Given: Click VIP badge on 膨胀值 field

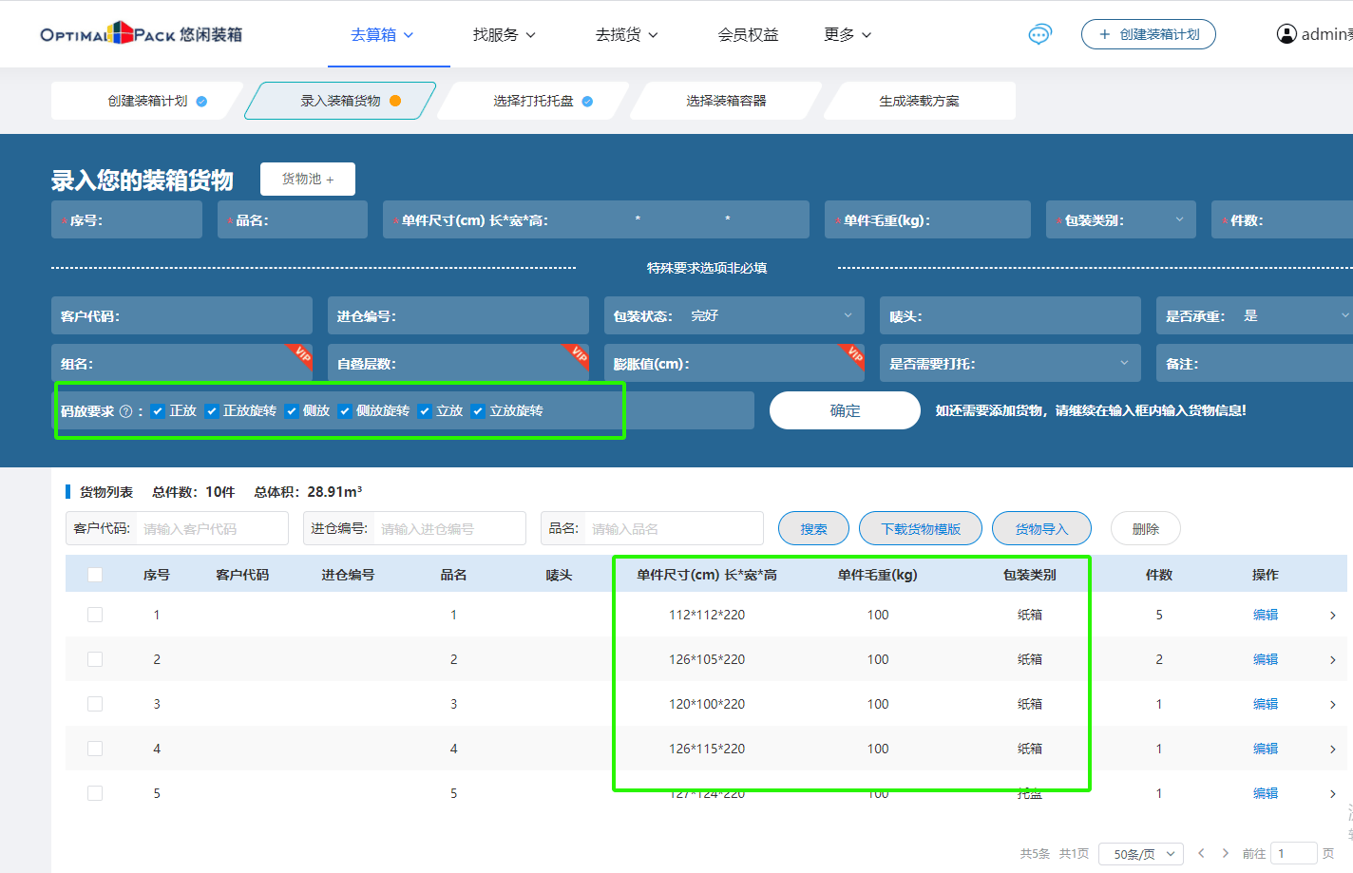Looking at the screenshot, I should point(852,356).
